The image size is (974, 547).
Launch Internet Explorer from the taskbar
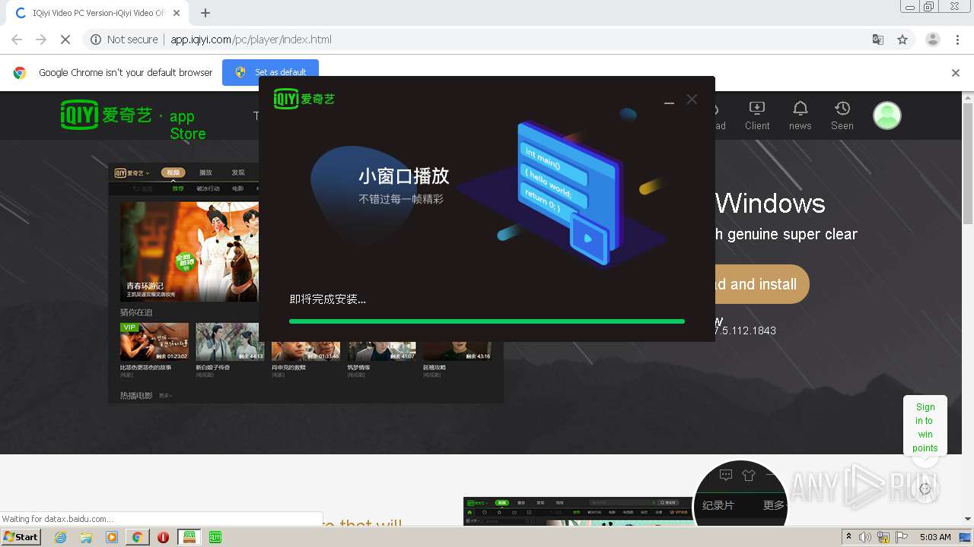(61, 537)
